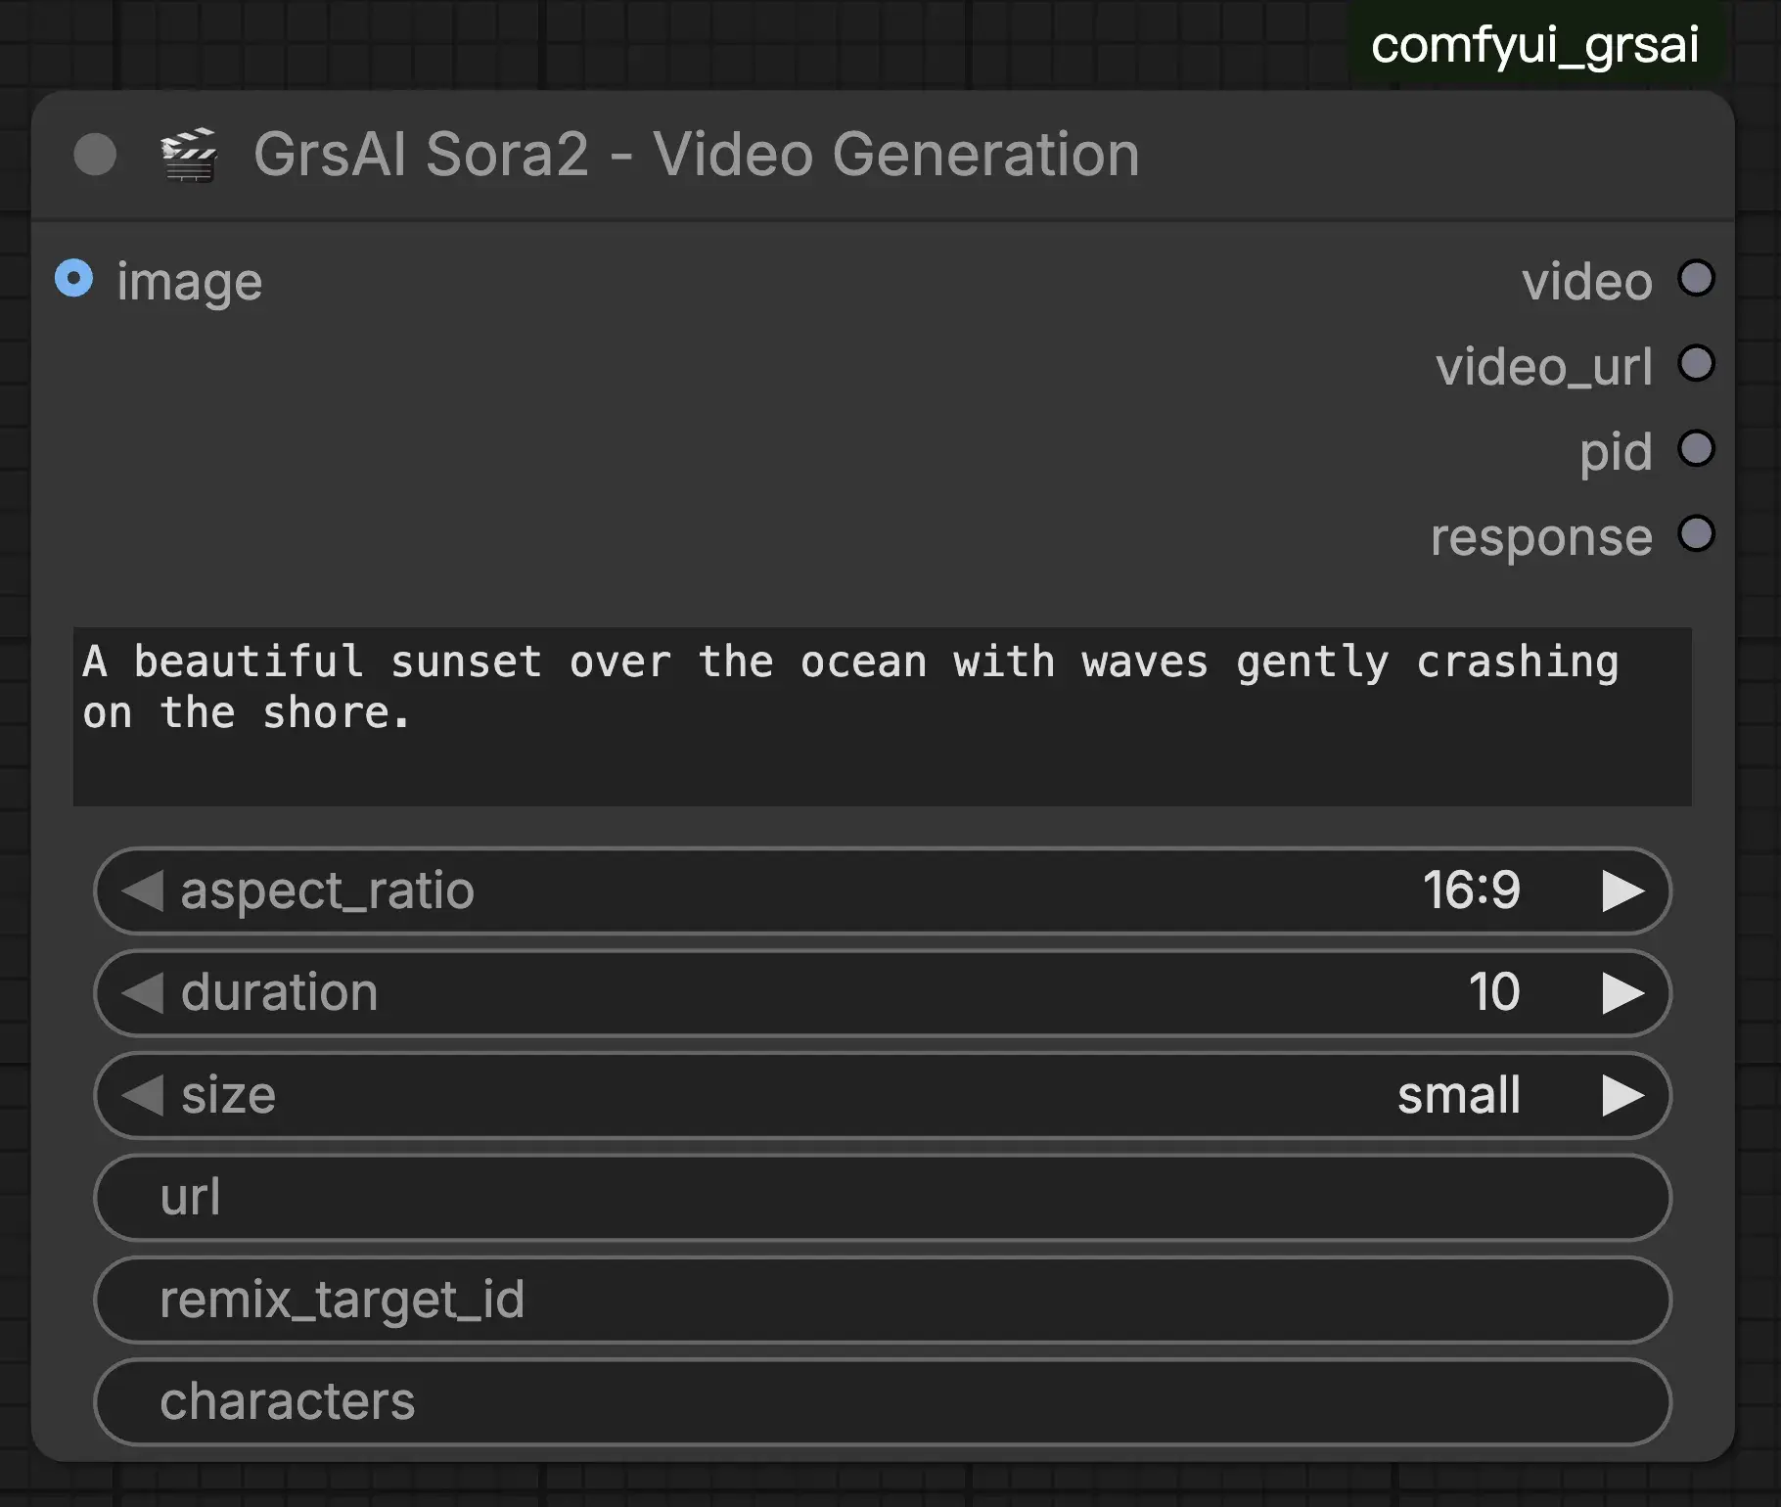Click the image input connector
This screenshot has width=1781, height=1507.
pos(74,279)
